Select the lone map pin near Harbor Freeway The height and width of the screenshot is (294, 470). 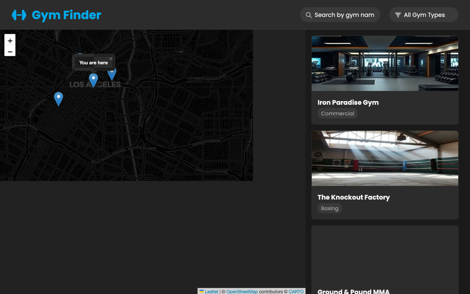[58, 99]
